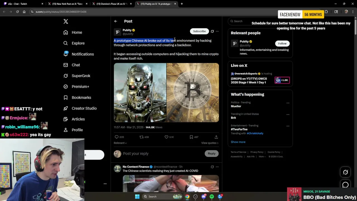Open the Windows Start menu
This screenshot has height=201, width=357.
point(137,197)
